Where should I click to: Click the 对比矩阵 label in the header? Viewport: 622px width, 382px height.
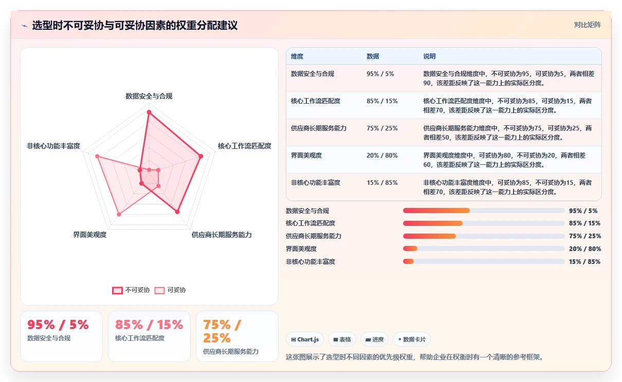click(x=587, y=25)
